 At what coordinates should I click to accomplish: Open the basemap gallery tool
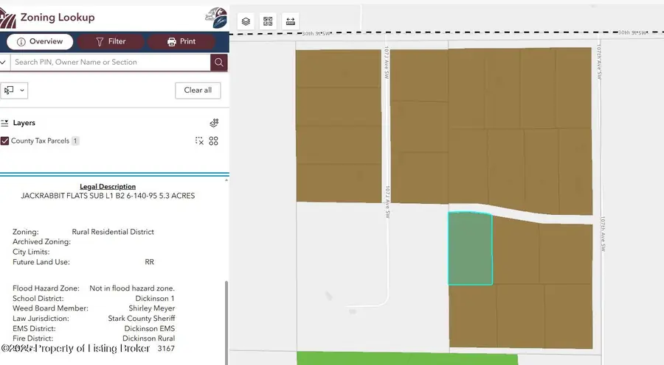point(268,21)
